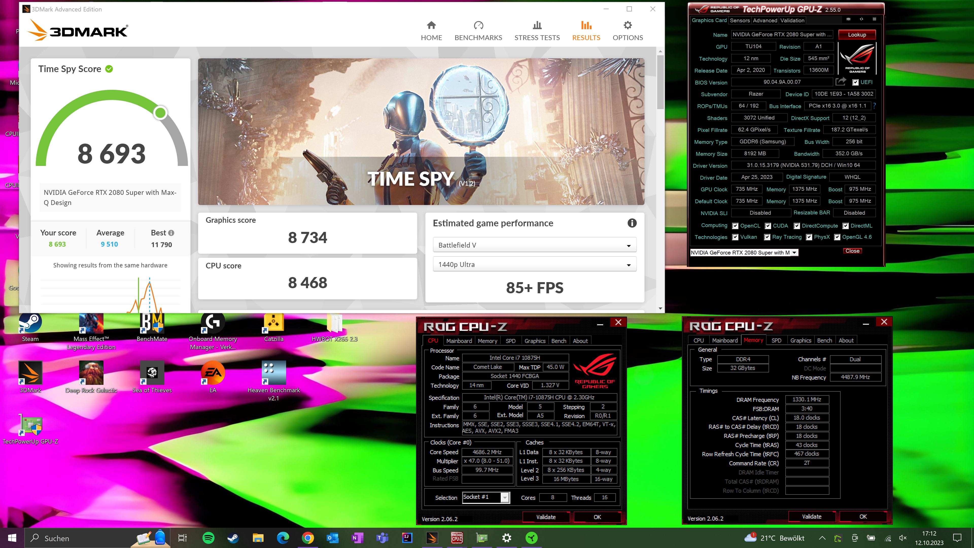Click Validate in right CPU-Z Memory window
This screenshot has width=974, height=548.
811,517
